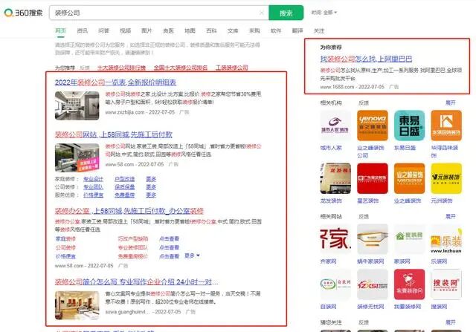This screenshot has width=476, height=332.
Task: Expand the 相关机构 section with 展开
Action: point(451,102)
